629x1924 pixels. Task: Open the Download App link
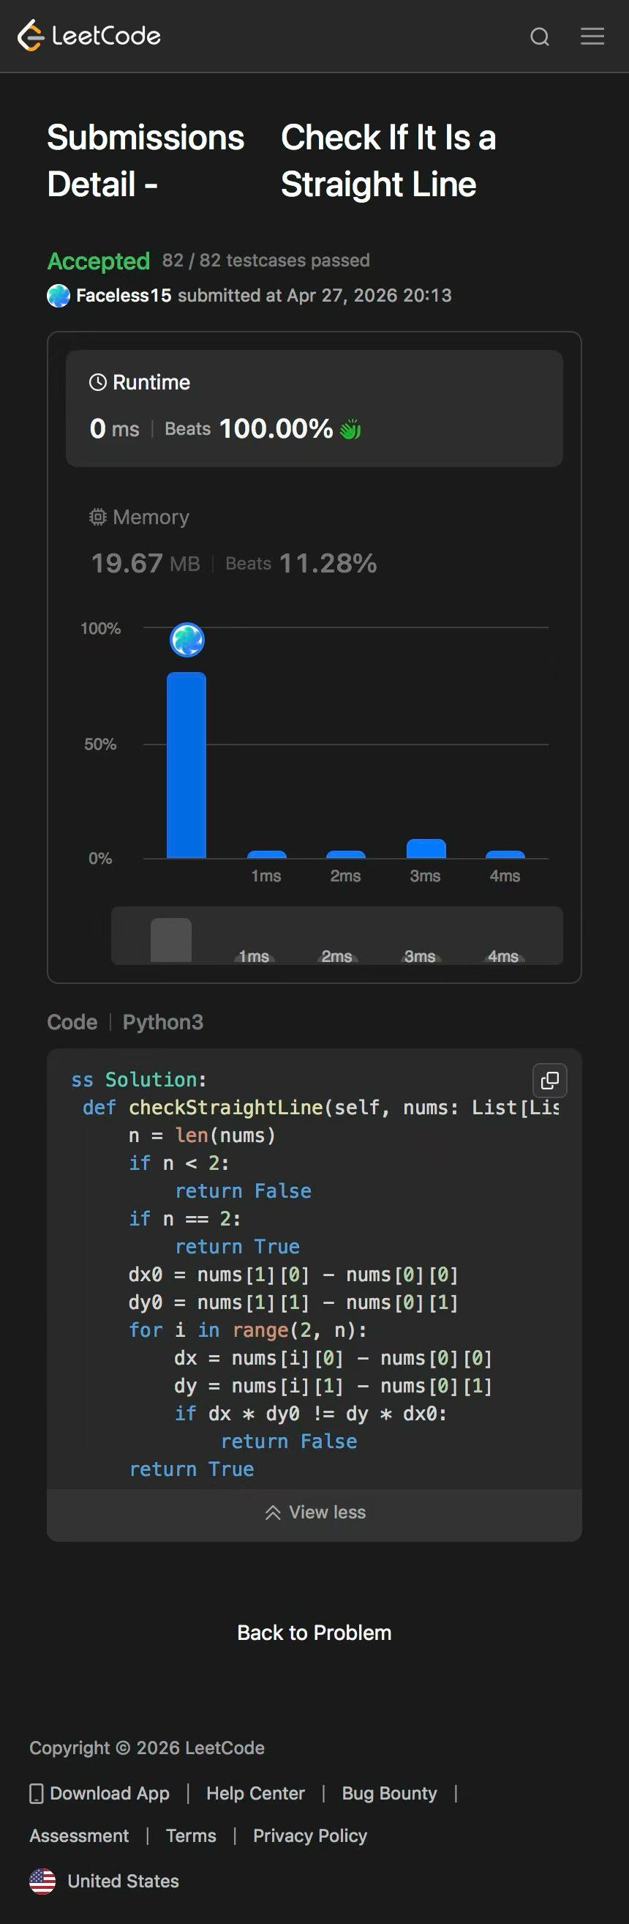coord(100,1793)
